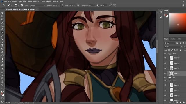Viewport: 186px width, 104px height.
Task: Open smoothing options gear
Action: (x=97, y=5)
